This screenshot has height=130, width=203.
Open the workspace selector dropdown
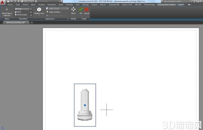coord(59,1)
